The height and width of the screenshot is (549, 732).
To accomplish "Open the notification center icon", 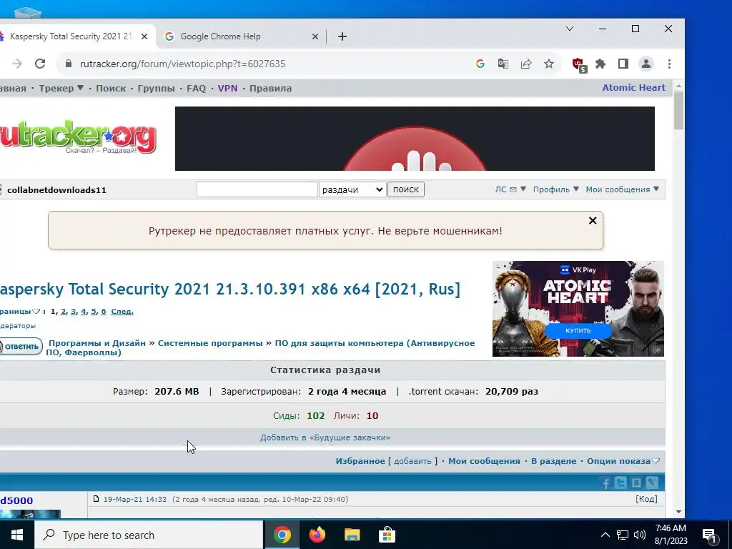I will 710,536.
